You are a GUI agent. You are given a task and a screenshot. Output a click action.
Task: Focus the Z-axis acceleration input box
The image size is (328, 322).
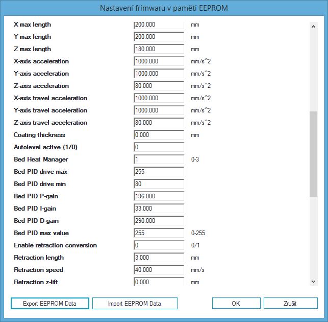coord(159,86)
